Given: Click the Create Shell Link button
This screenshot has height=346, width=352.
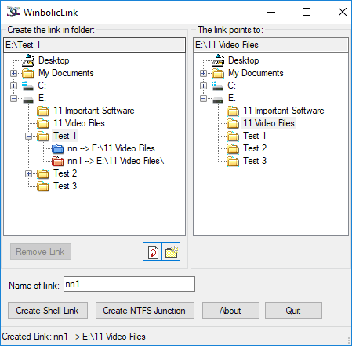Looking at the screenshot, I should (48, 311).
